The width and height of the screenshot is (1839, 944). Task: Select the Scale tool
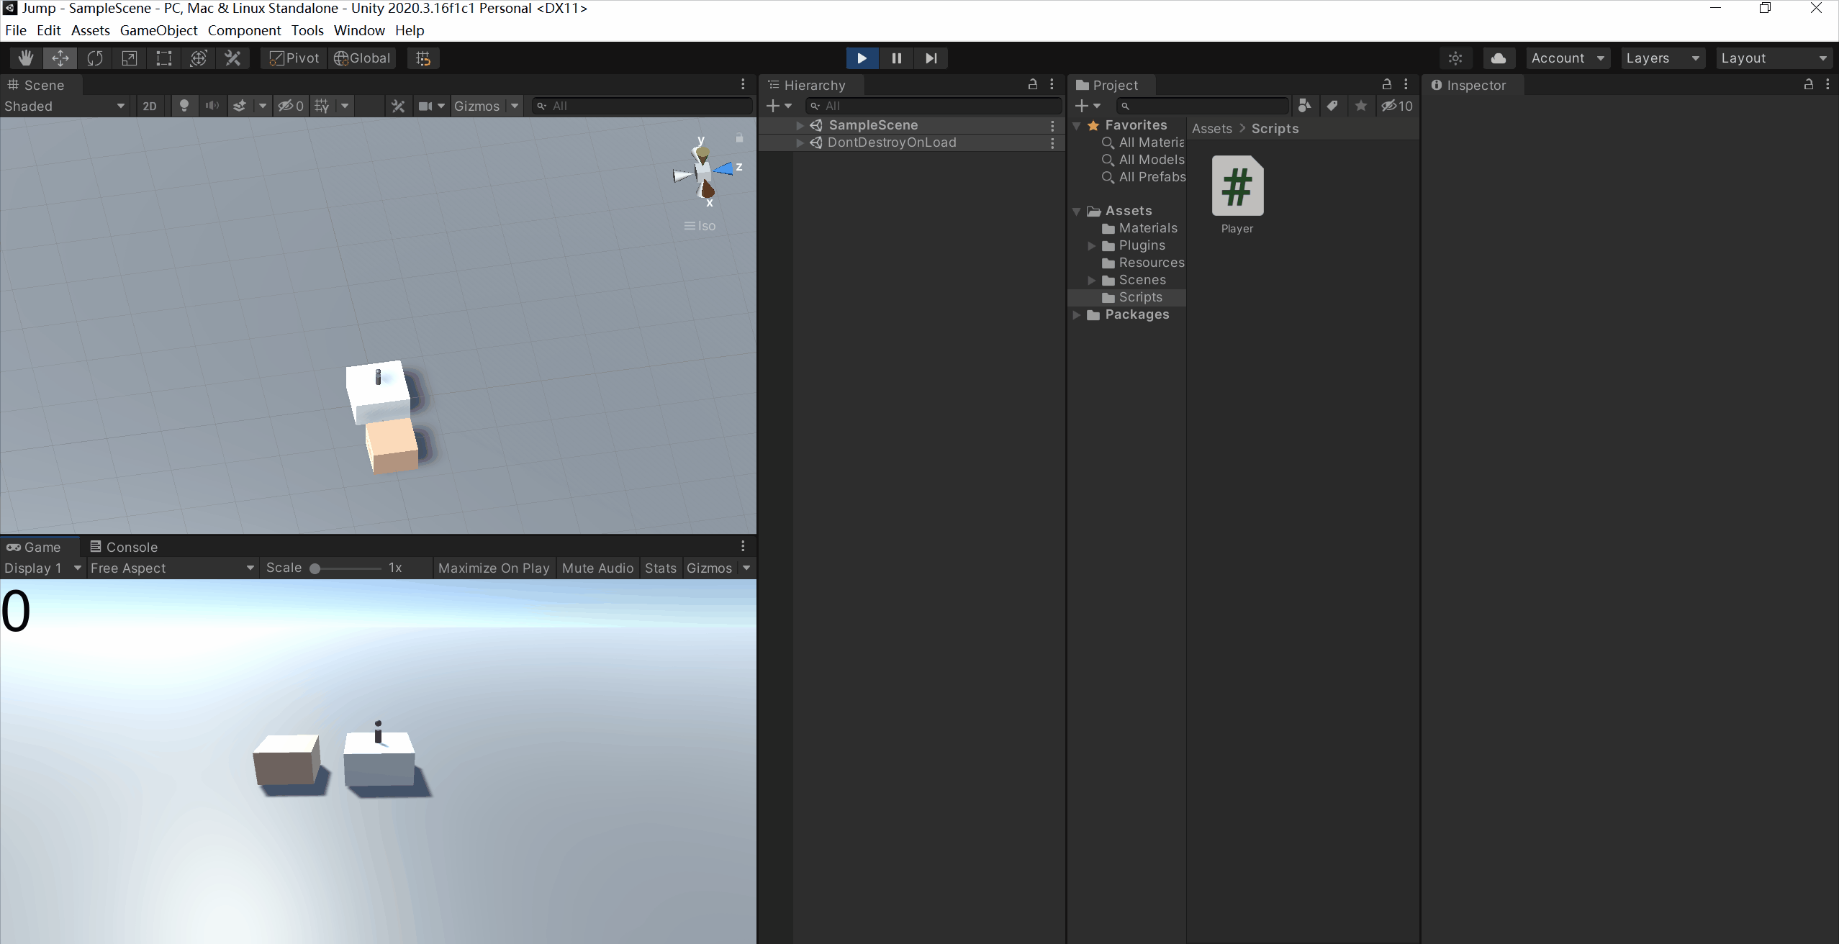[x=130, y=58]
